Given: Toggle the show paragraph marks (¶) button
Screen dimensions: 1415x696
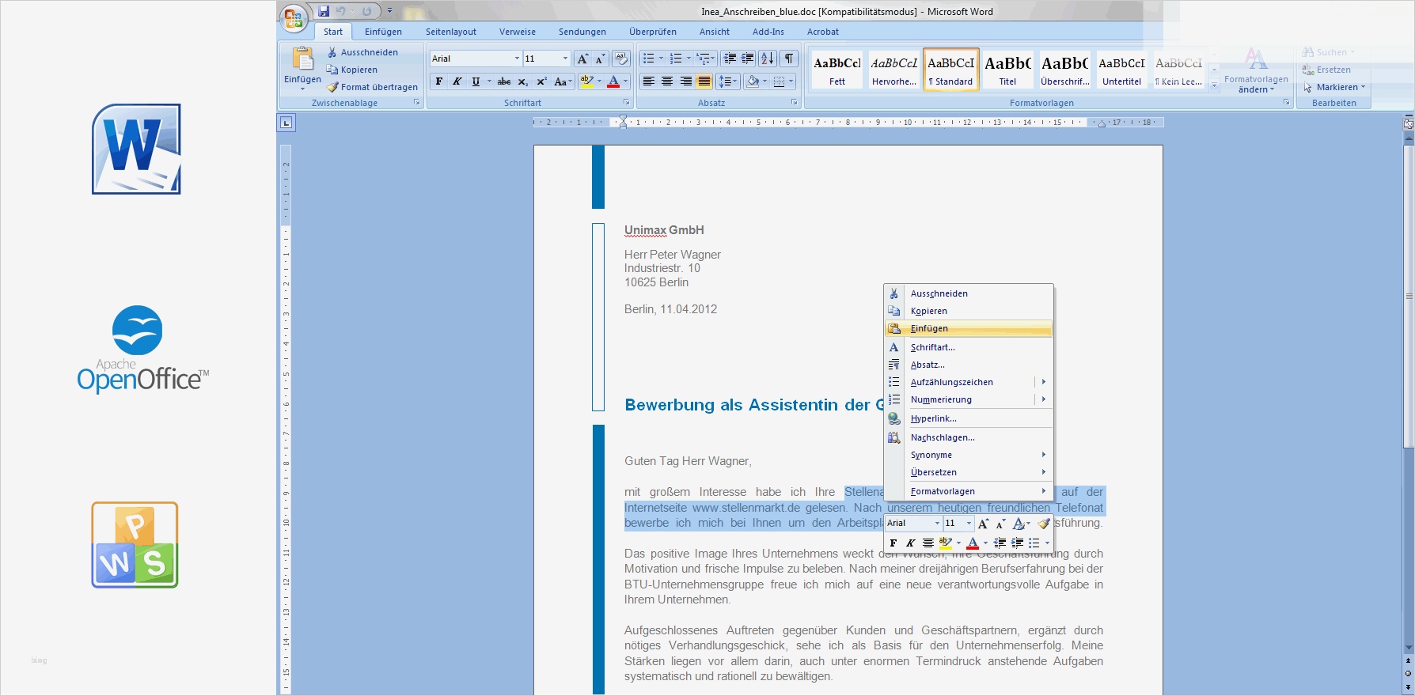Looking at the screenshot, I should click(789, 59).
